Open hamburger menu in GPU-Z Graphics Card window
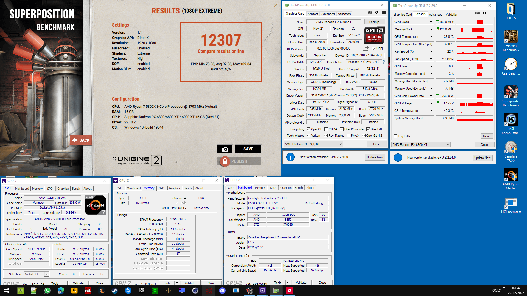 click(384, 13)
